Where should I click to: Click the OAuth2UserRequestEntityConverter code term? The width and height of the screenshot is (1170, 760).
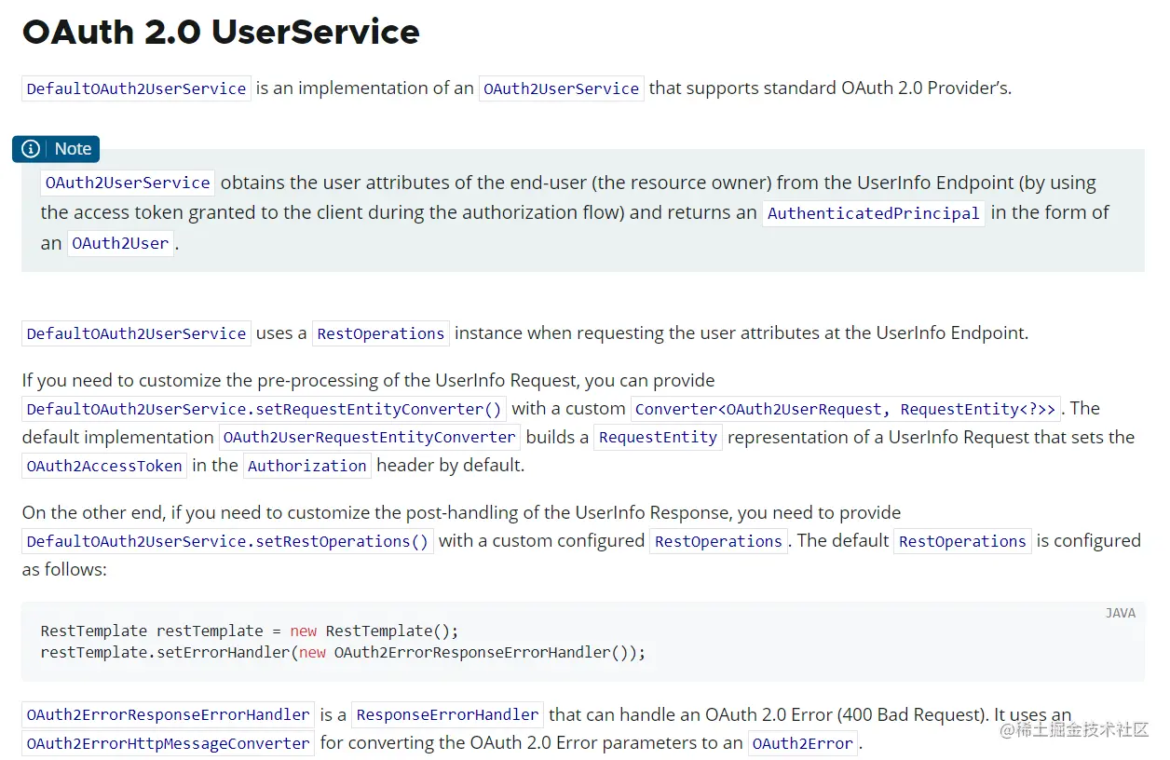pyautogui.click(x=369, y=438)
